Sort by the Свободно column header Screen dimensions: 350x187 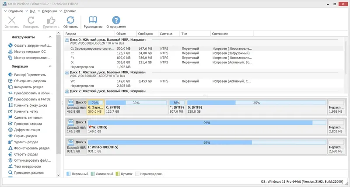click(147, 34)
